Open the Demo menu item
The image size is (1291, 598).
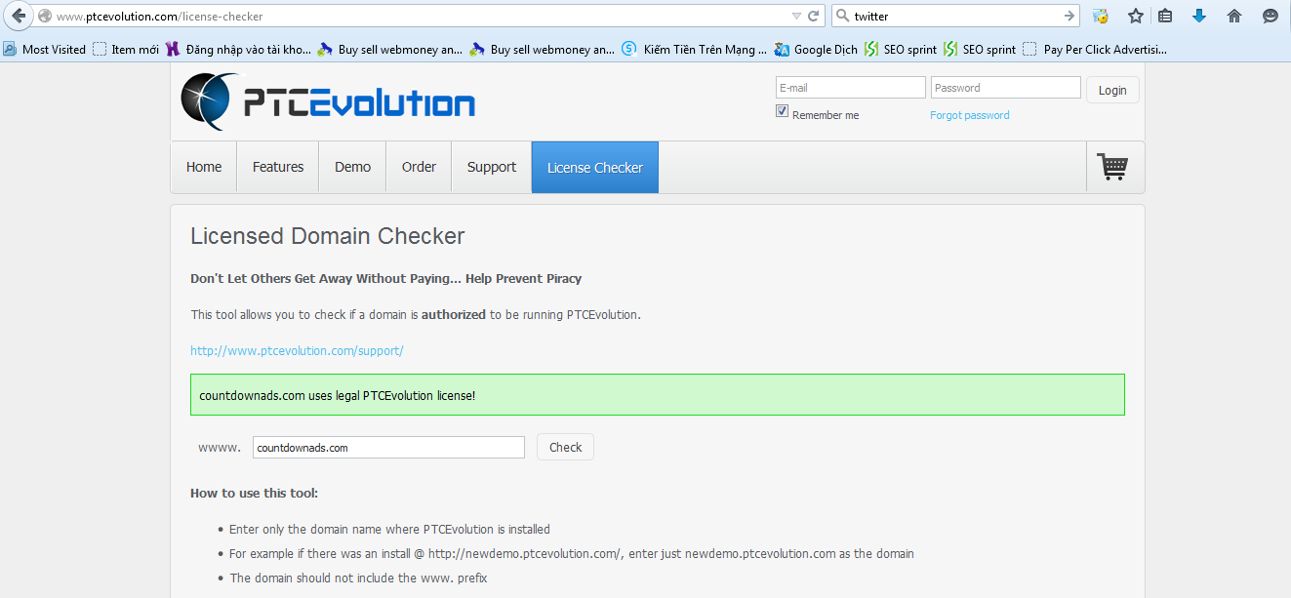pyautogui.click(x=352, y=167)
